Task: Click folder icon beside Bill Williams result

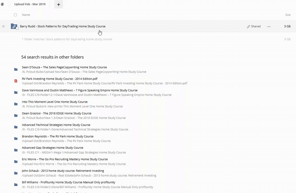Action: (16, 185)
